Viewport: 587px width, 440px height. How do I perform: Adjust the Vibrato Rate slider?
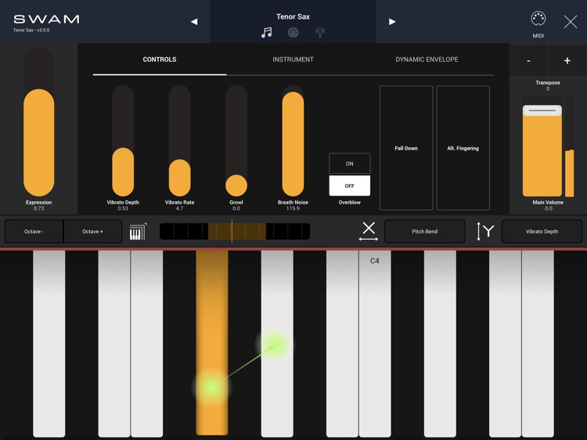click(x=180, y=141)
